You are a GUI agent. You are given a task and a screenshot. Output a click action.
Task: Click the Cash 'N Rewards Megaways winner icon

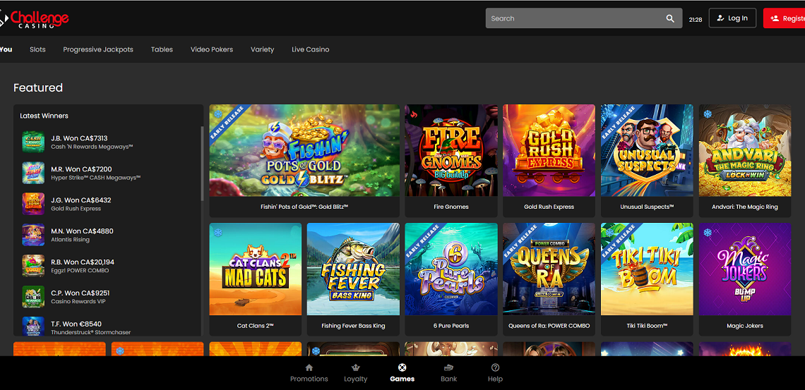coord(33,142)
